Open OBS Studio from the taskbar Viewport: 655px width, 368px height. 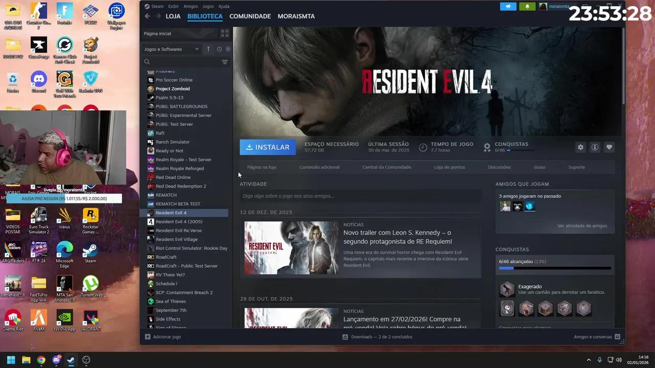[x=86, y=360]
